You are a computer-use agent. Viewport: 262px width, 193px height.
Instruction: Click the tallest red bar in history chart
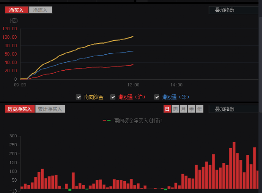234,165
